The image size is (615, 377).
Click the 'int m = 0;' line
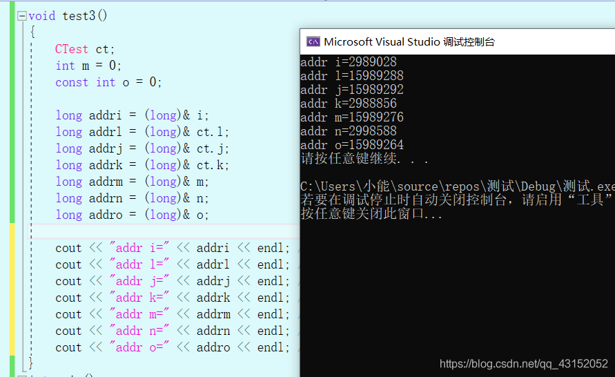point(88,66)
